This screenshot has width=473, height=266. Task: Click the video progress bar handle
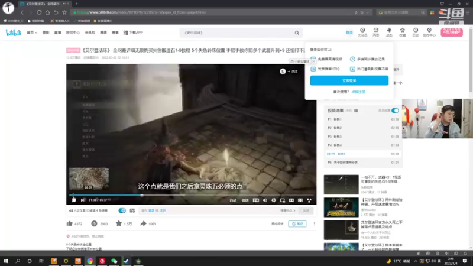click(x=142, y=195)
